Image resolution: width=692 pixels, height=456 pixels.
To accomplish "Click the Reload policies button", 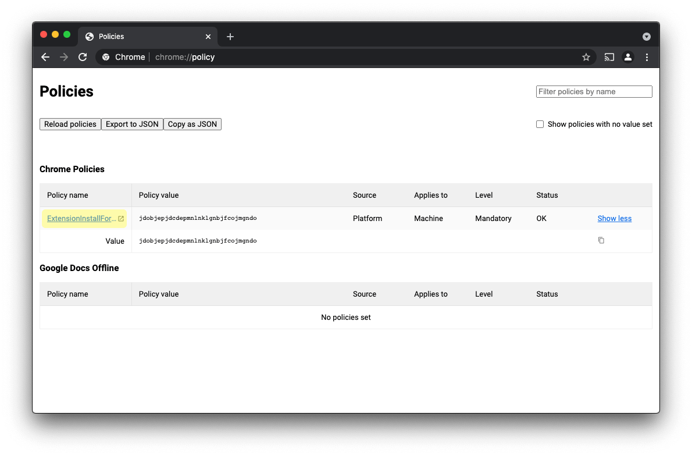I will (70, 124).
